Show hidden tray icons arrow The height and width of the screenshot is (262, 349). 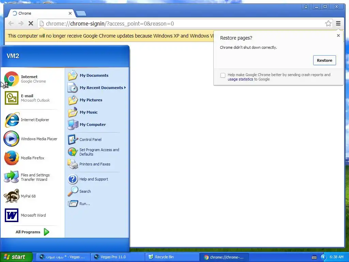point(324,257)
